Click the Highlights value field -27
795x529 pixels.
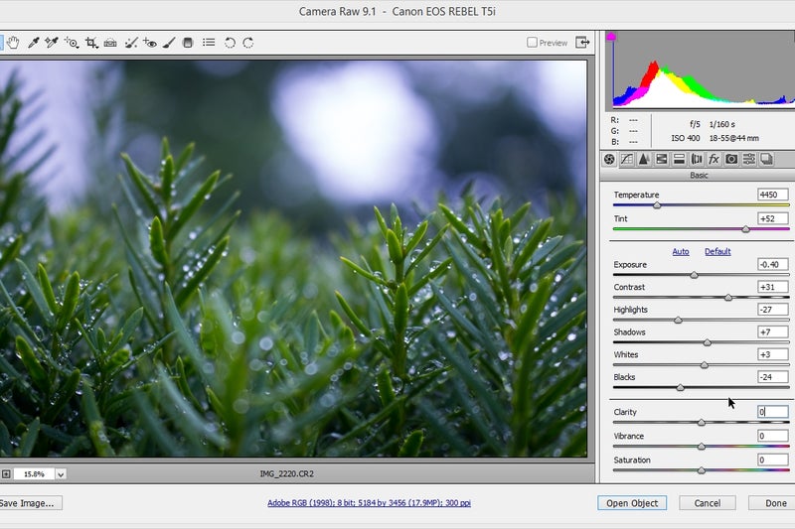coord(773,310)
